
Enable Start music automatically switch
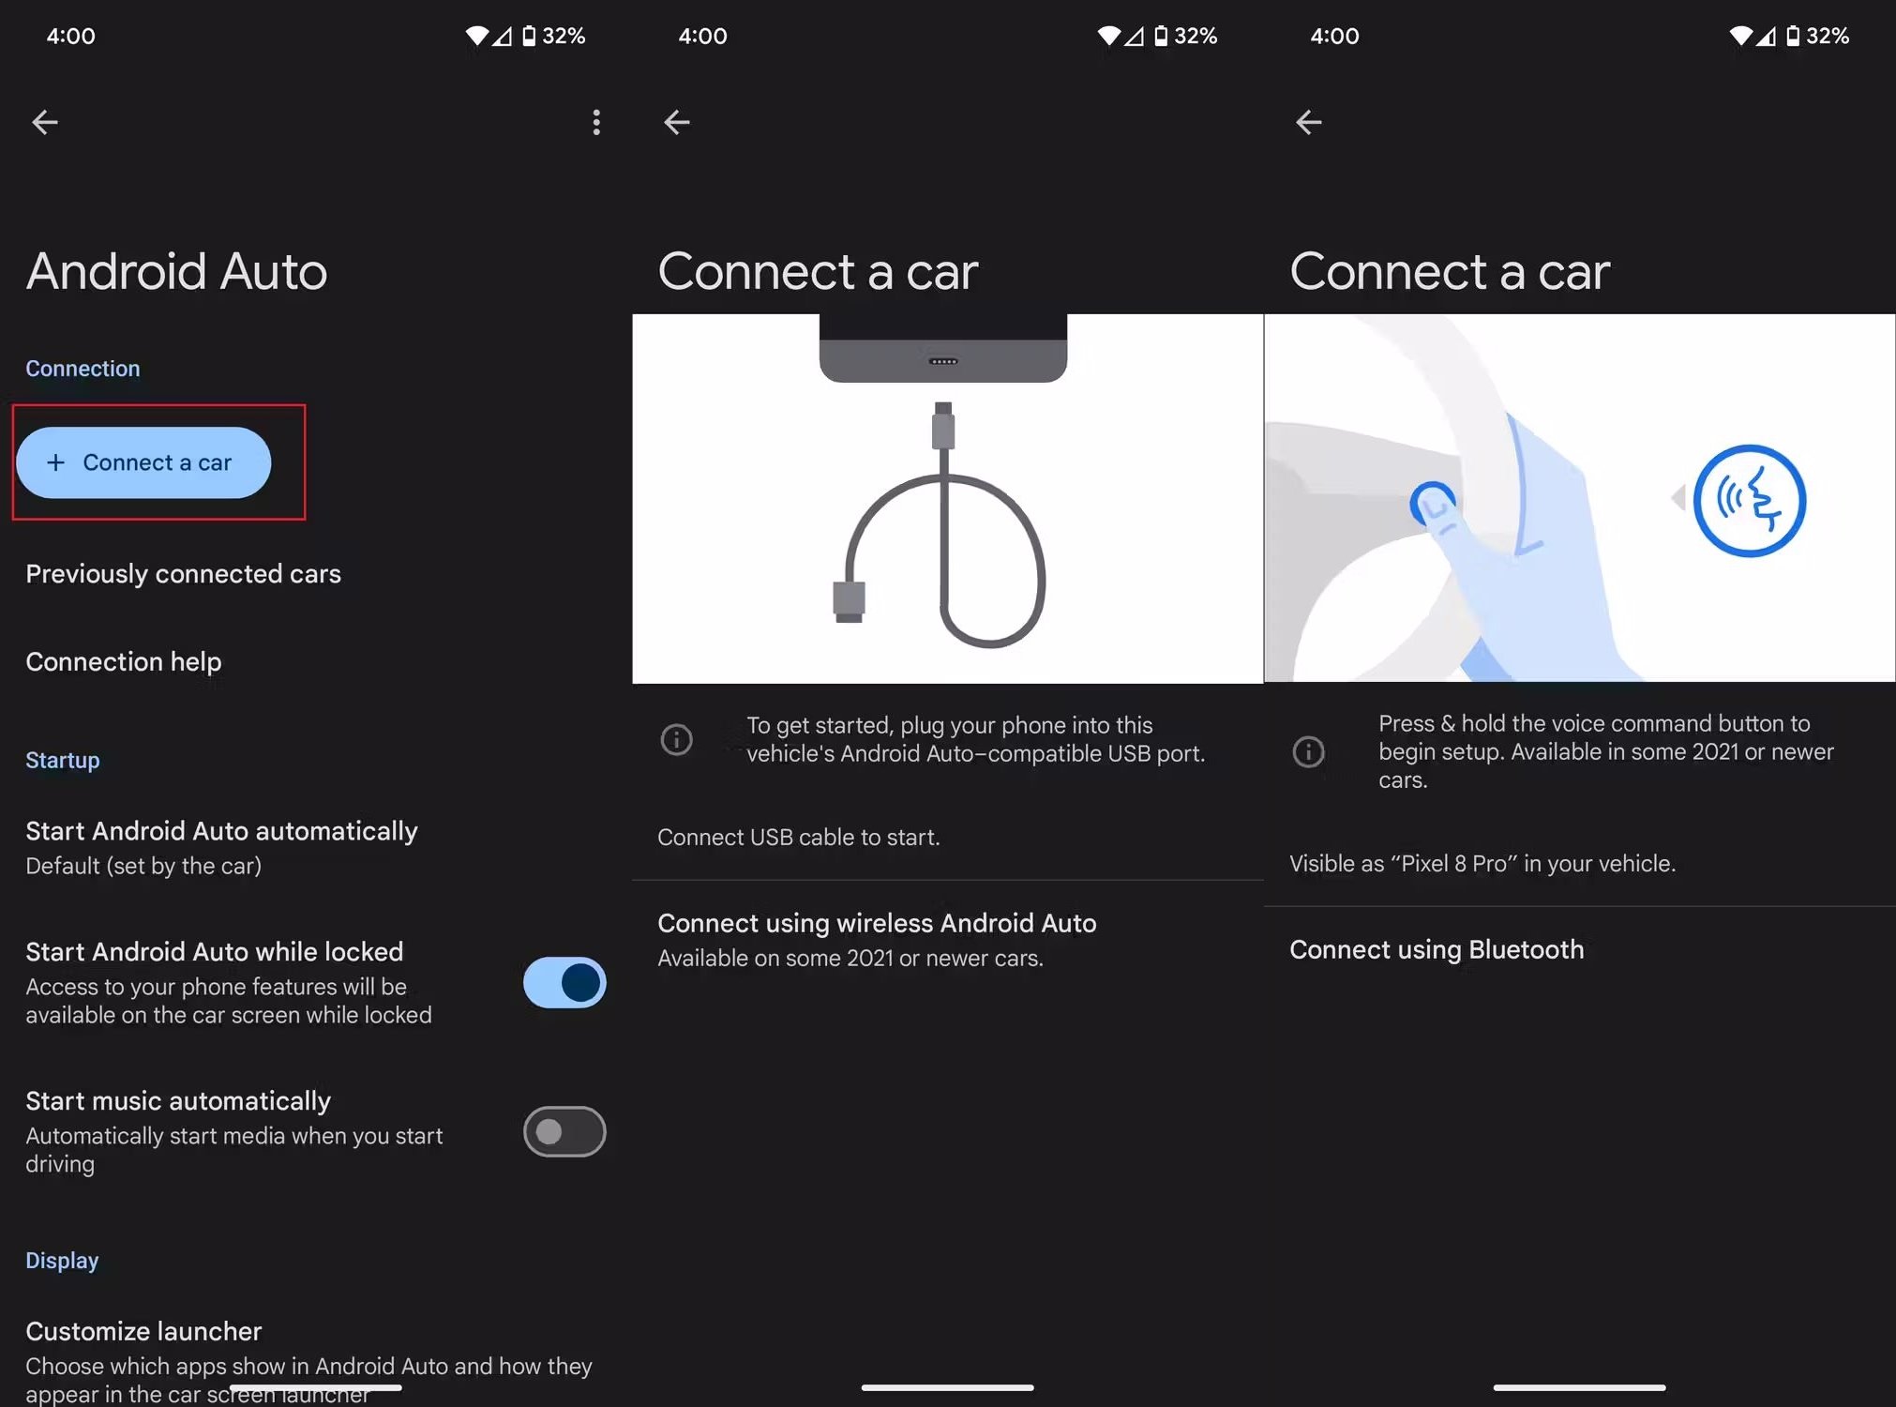pos(564,1132)
